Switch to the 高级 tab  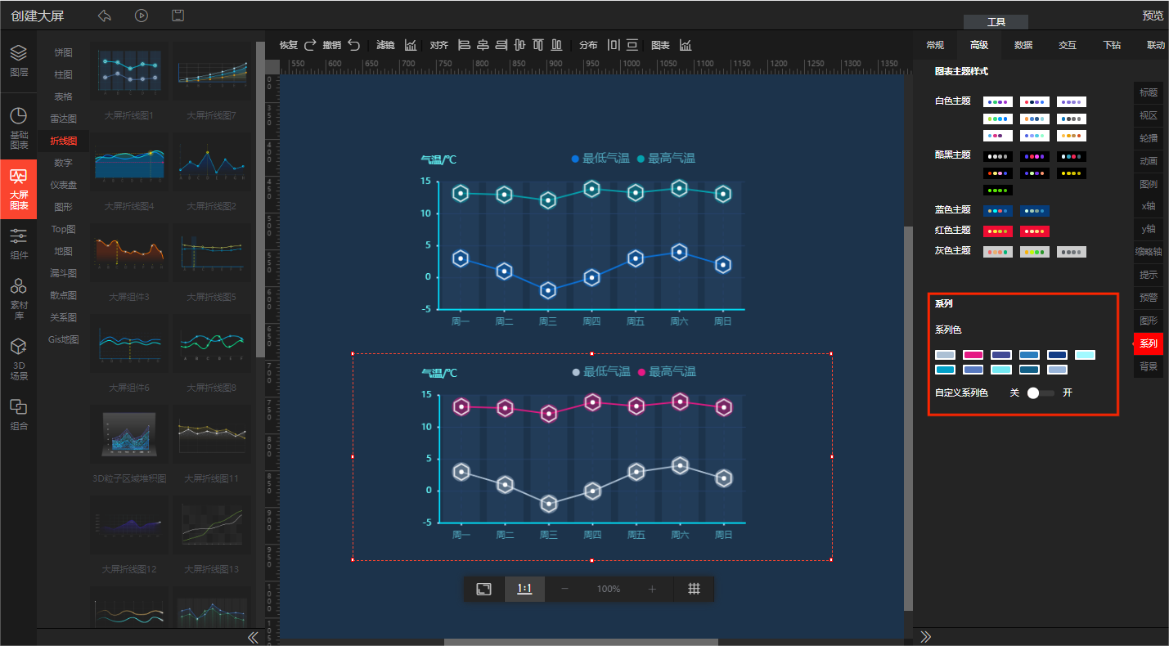(x=978, y=45)
